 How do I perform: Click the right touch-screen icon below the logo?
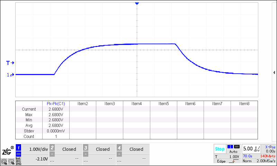tap(11, 161)
